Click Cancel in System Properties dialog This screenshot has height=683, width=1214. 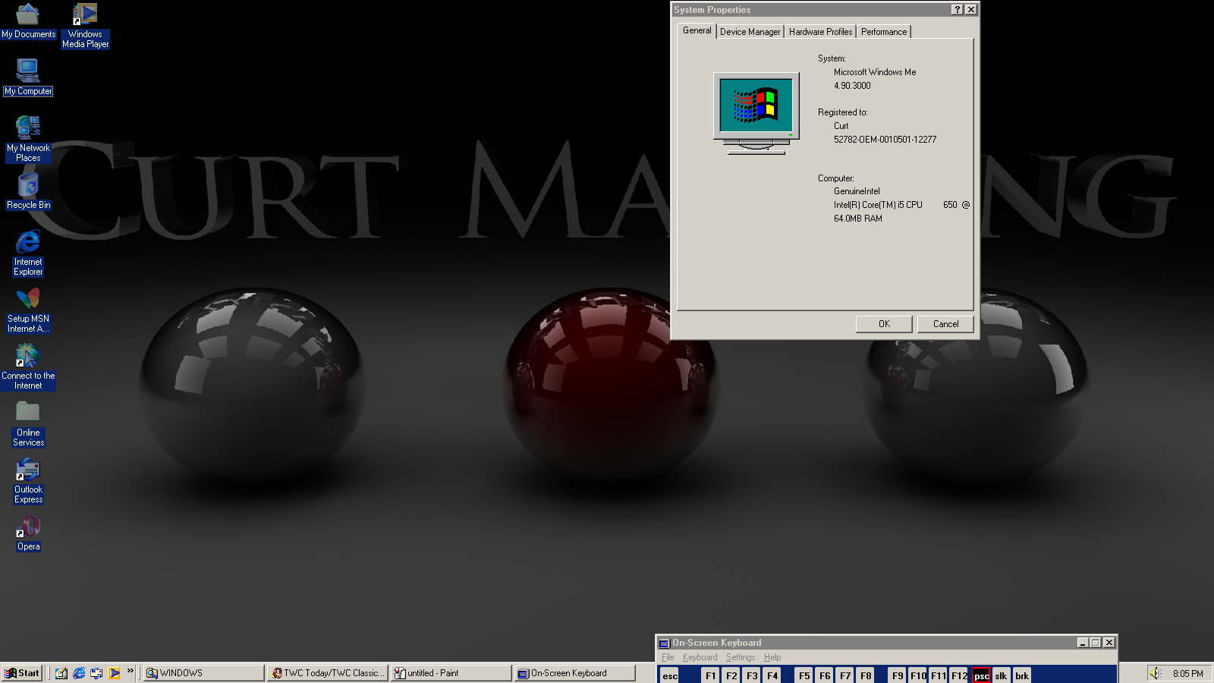(945, 324)
